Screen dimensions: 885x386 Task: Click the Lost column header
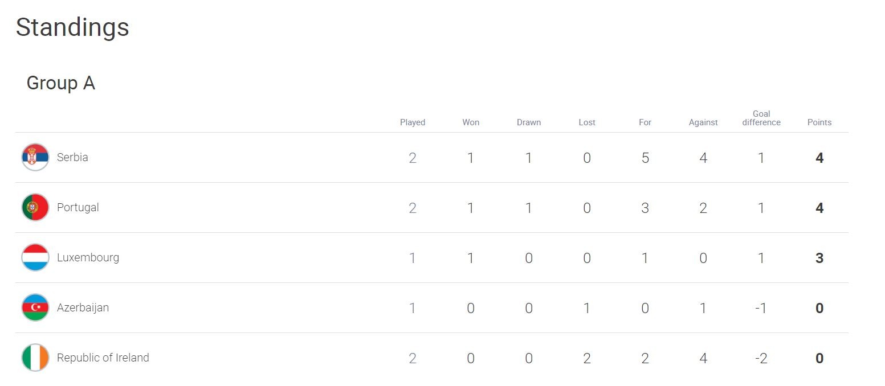587,122
